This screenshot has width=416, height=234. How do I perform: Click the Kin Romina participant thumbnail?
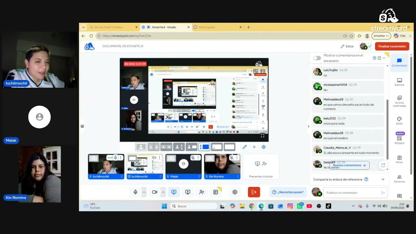click(222, 167)
